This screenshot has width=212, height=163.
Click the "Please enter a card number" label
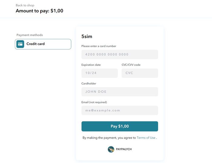click(99, 46)
